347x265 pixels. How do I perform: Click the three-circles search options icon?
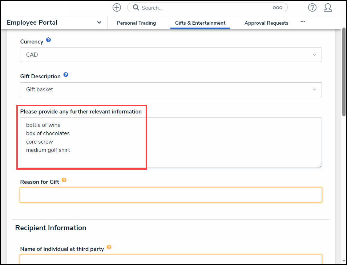(x=277, y=8)
